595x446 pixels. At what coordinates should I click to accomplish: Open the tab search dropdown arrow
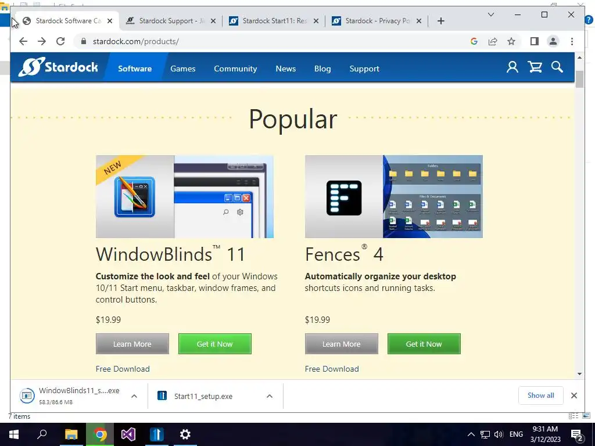pyautogui.click(x=490, y=15)
